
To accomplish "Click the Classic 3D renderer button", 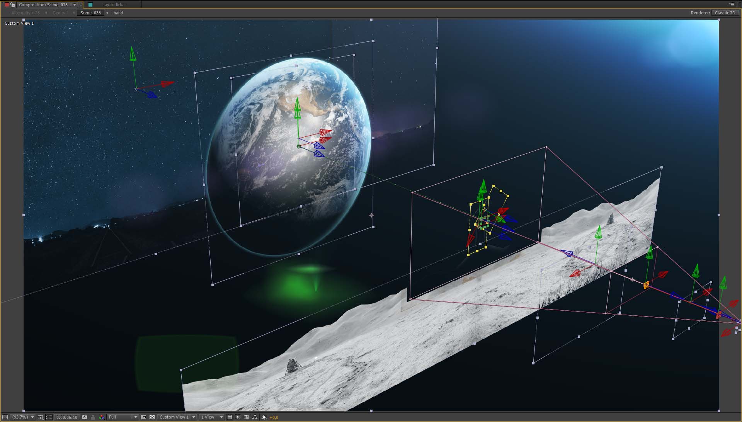I will coord(725,13).
